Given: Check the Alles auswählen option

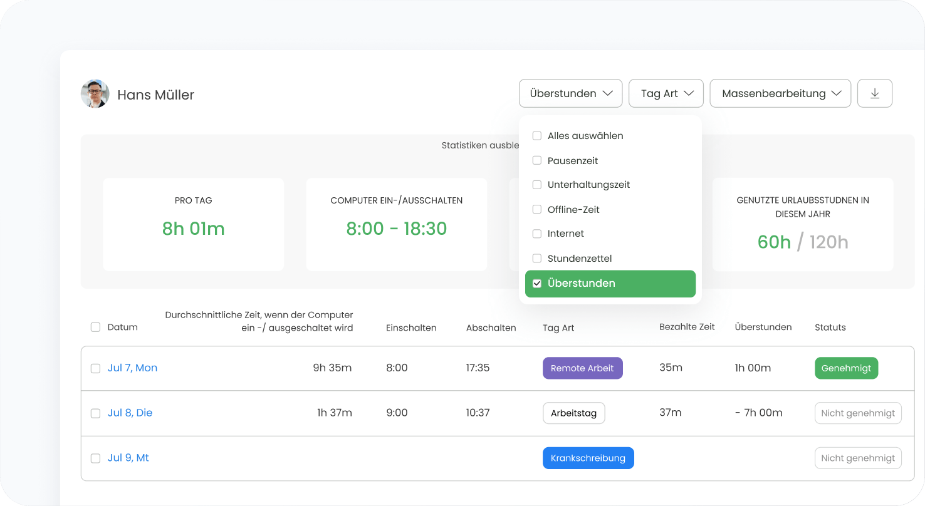Looking at the screenshot, I should [537, 136].
